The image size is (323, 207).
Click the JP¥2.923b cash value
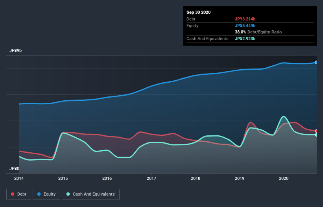pos(245,39)
